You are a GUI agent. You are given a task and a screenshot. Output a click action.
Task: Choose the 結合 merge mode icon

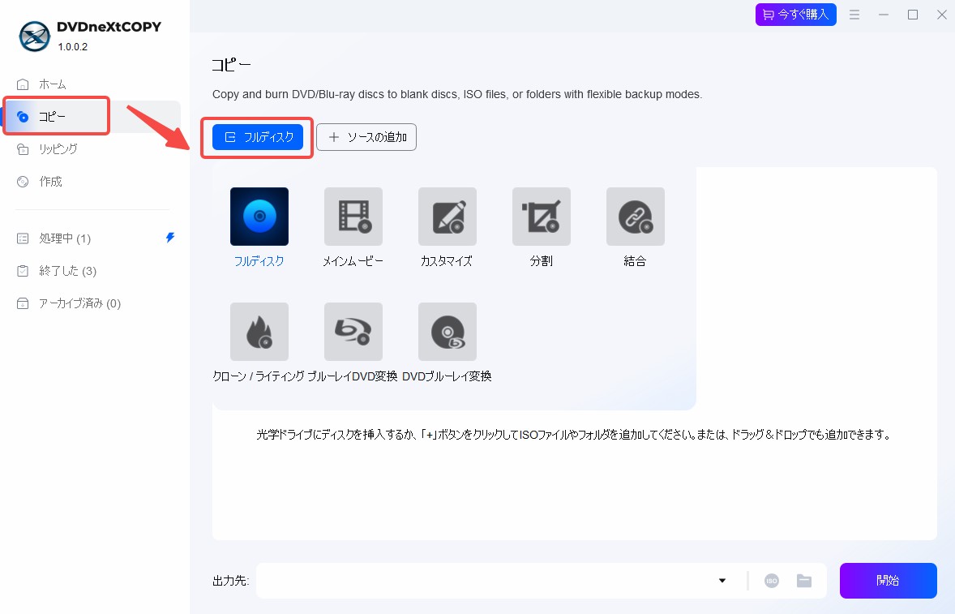[x=636, y=217]
